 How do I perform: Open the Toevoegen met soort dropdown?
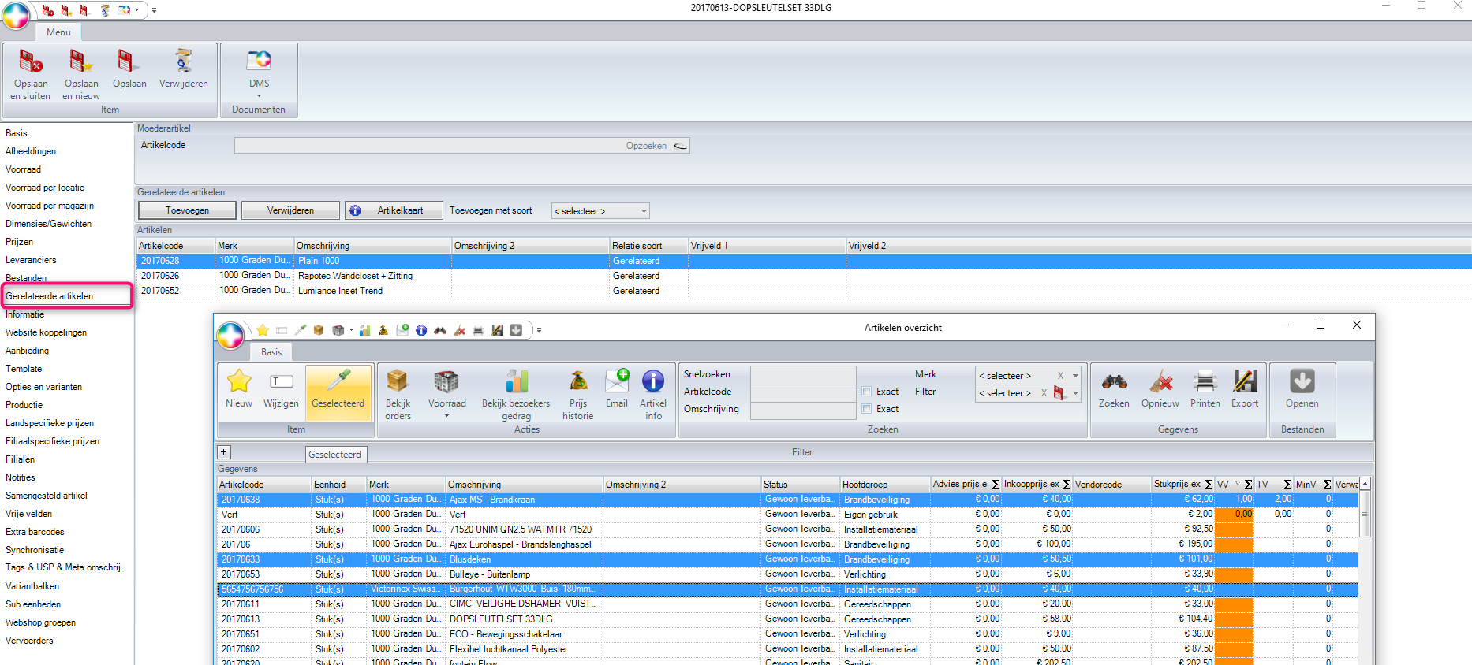600,211
